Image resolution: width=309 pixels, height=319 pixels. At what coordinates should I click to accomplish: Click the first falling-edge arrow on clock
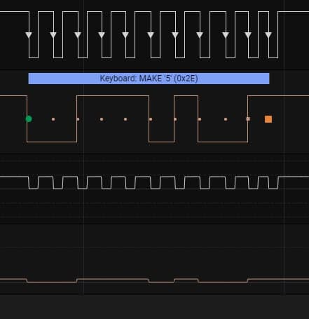pos(29,35)
